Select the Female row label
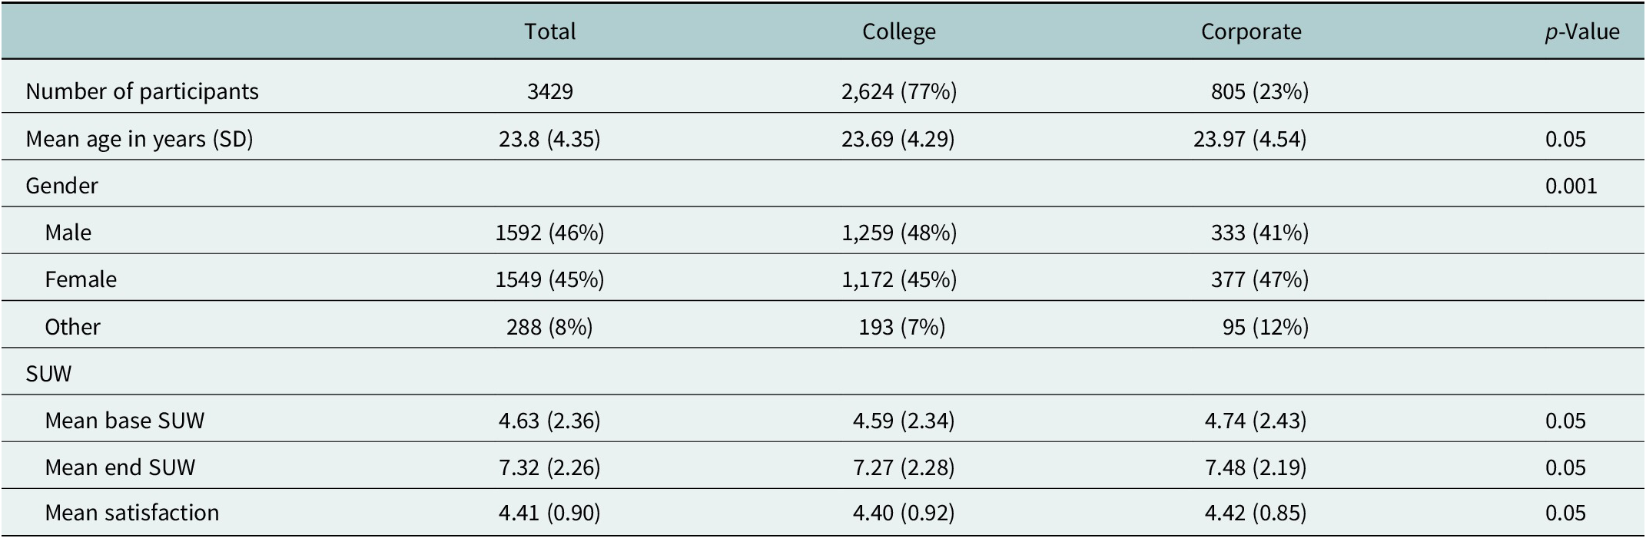 click(81, 279)
